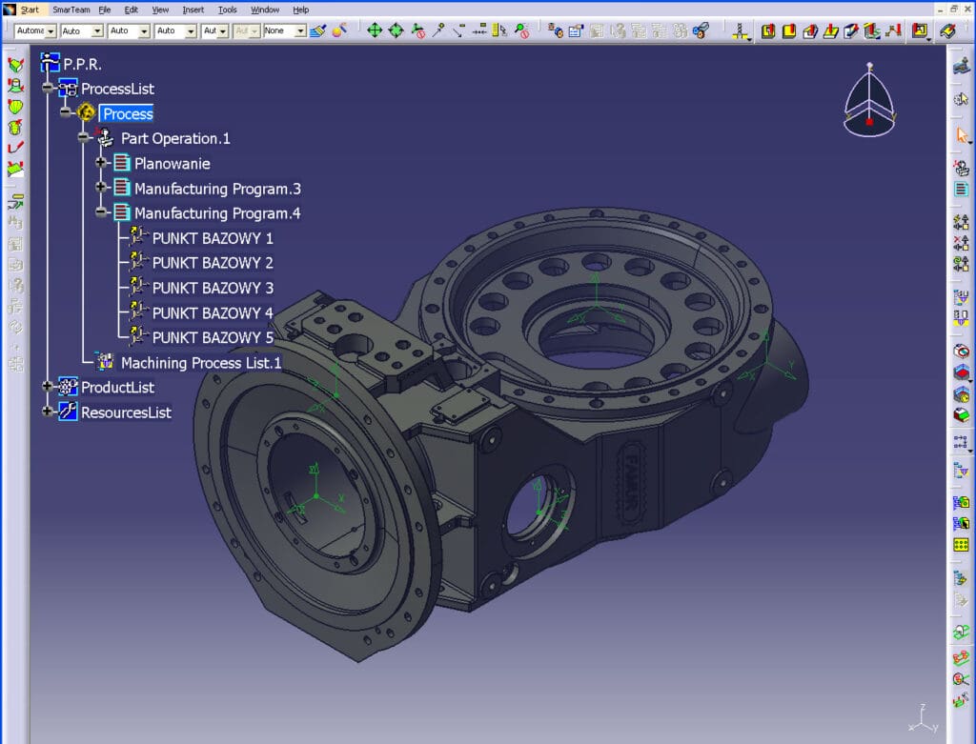Click the ProductList label

pyautogui.click(x=117, y=388)
